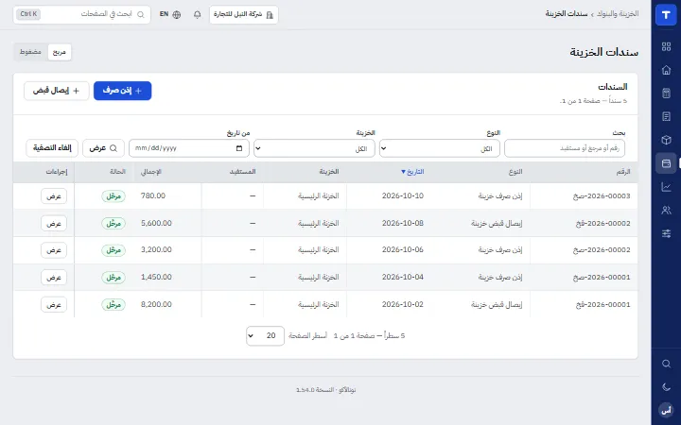This screenshot has height=425, width=681.
Task: Click the Ctrl K shortcut badge
Action: (x=28, y=14)
